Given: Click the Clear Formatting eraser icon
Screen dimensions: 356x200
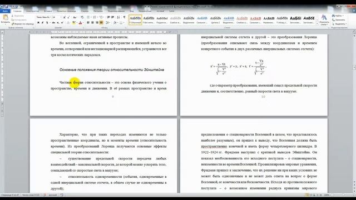Looking at the screenshot, I should pyautogui.click(x=82, y=17).
